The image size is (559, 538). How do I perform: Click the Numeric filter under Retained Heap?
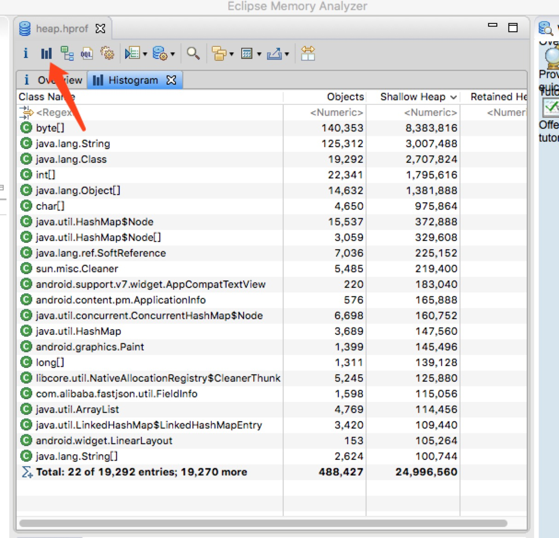point(507,113)
